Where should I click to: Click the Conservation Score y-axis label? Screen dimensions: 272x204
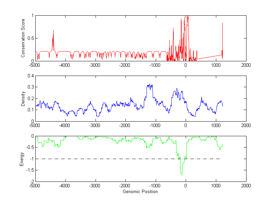pyautogui.click(x=23, y=38)
